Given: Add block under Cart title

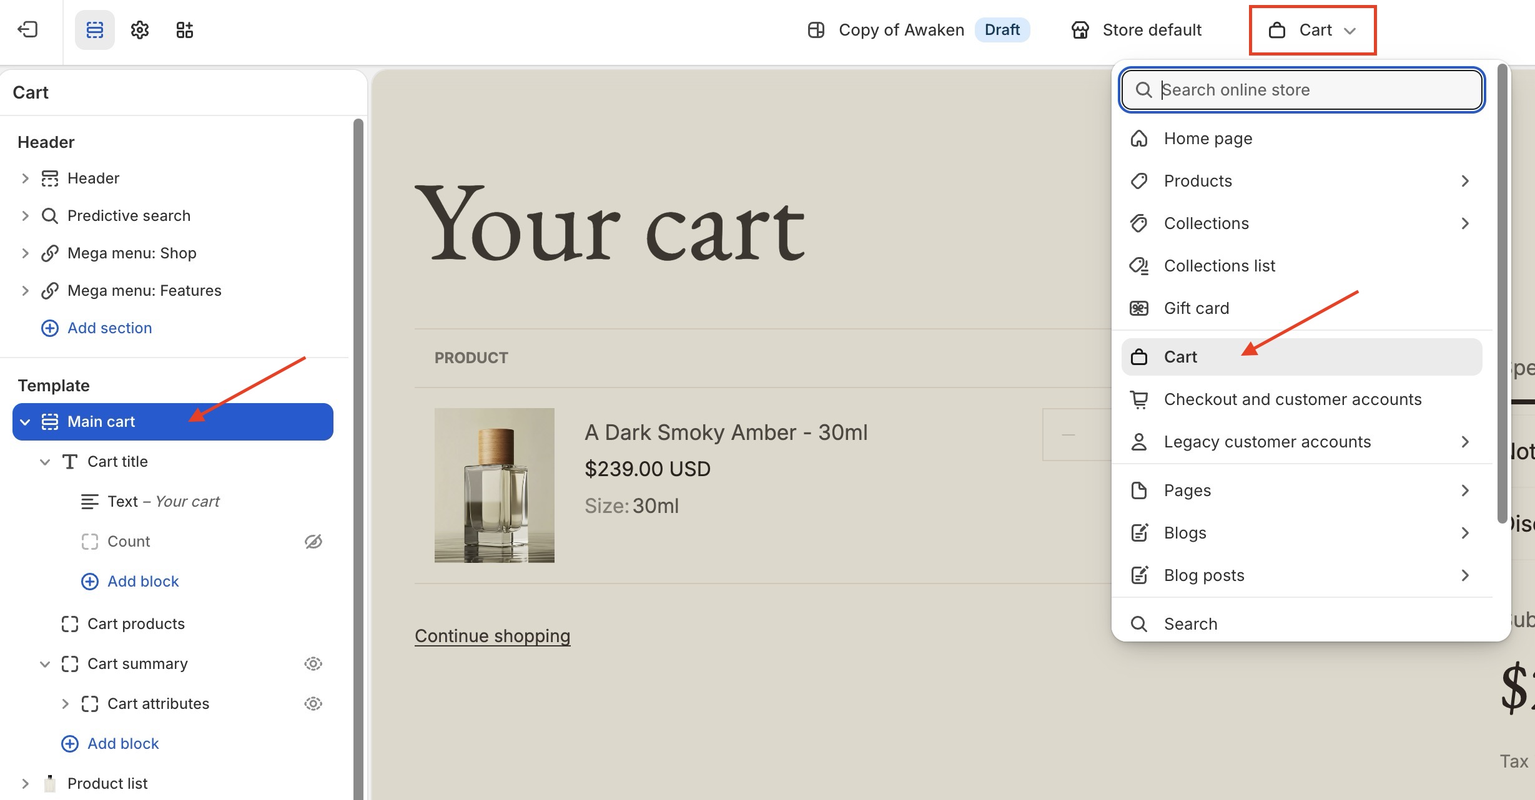Looking at the screenshot, I should 130,582.
